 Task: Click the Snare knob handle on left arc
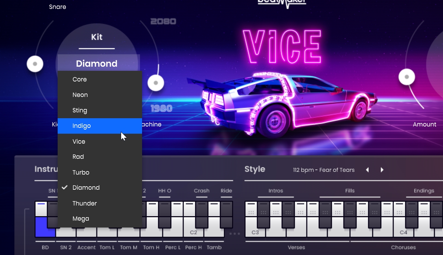pos(35,64)
